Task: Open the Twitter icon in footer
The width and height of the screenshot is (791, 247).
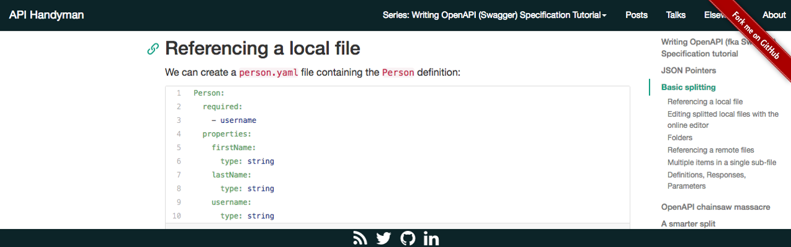Action: tap(383, 238)
